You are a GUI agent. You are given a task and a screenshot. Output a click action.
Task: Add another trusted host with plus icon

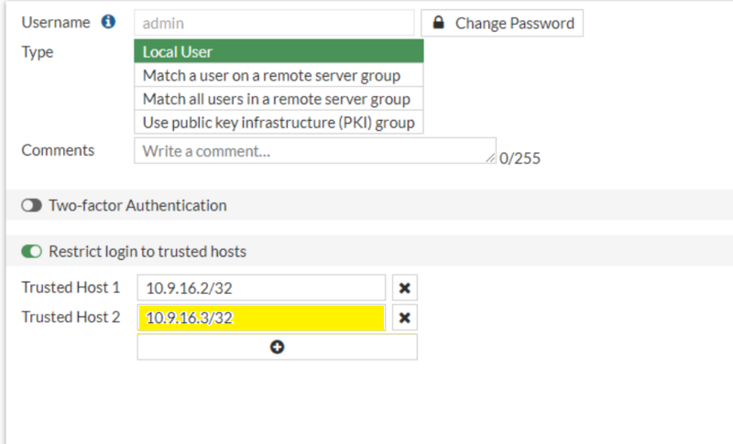point(277,347)
